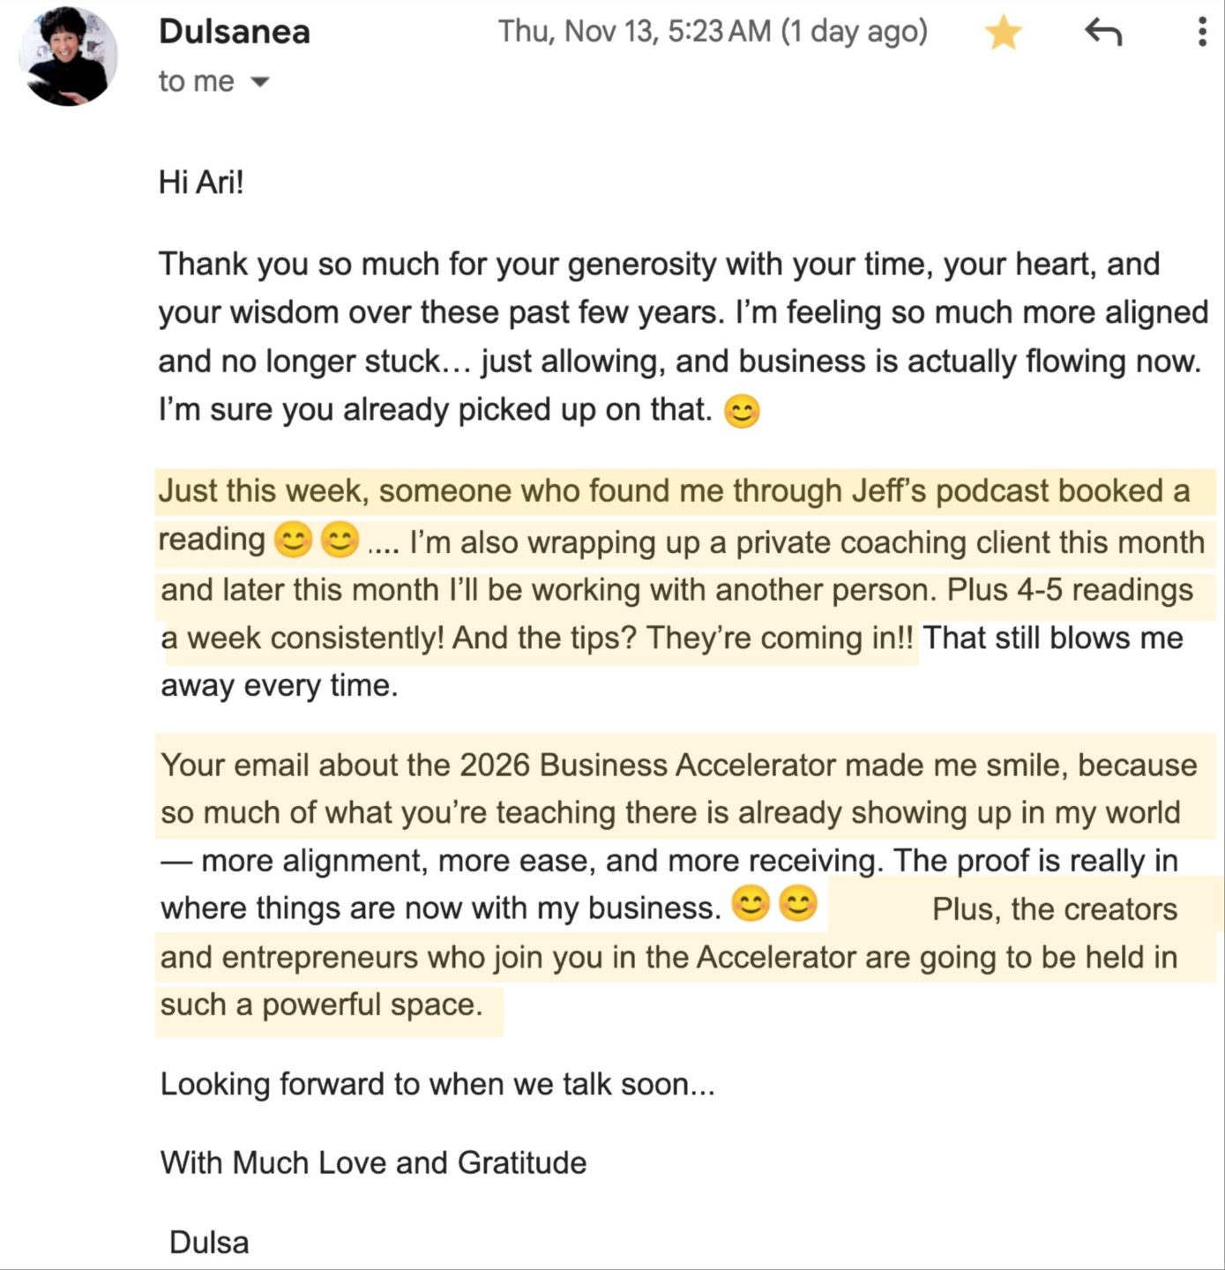The width and height of the screenshot is (1225, 1270).
Task: Click the "to me" recipient label
Action: [x=197, y=81]
